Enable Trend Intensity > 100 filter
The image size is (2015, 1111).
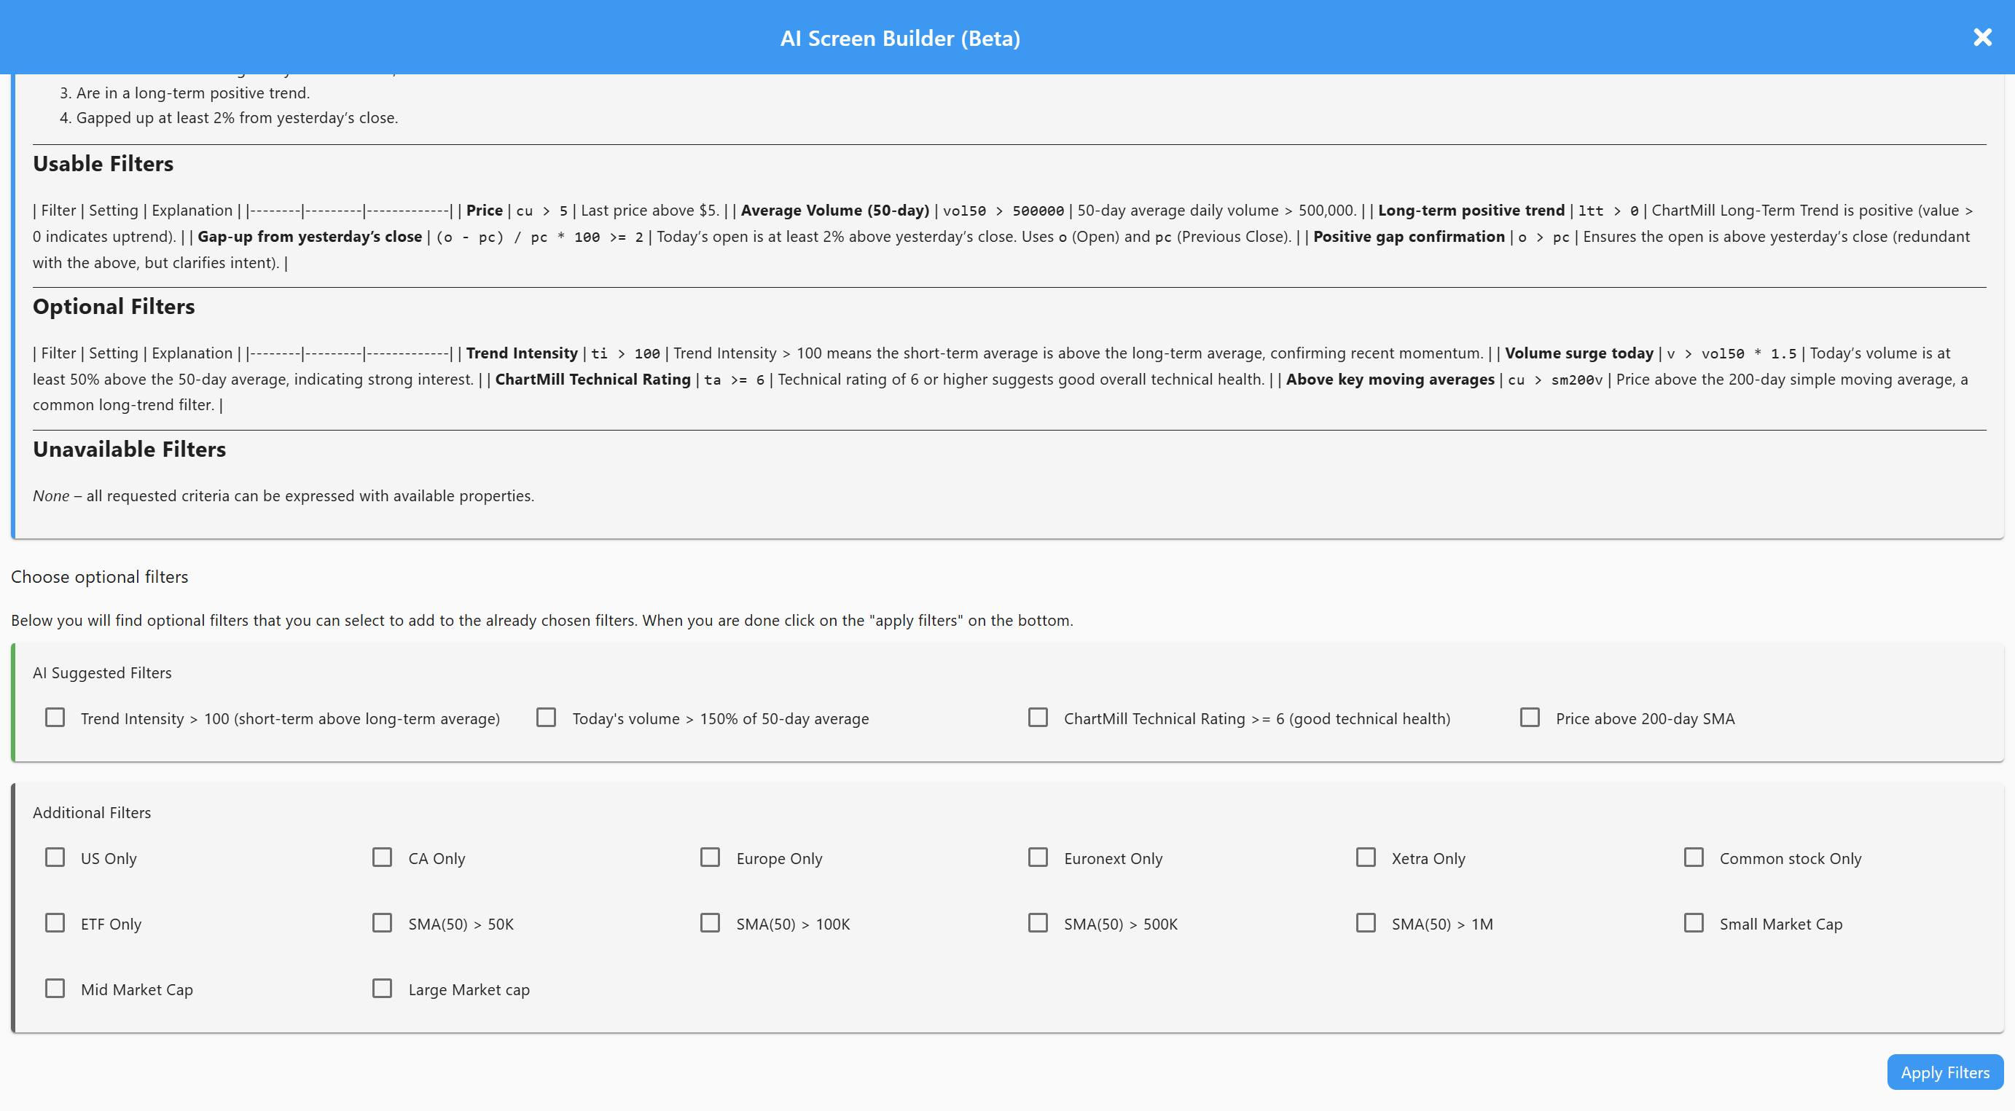point(55,717)
